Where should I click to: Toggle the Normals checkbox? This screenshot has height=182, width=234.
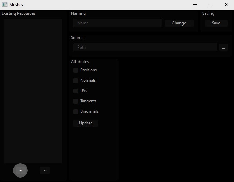click(x=76, y=81)
